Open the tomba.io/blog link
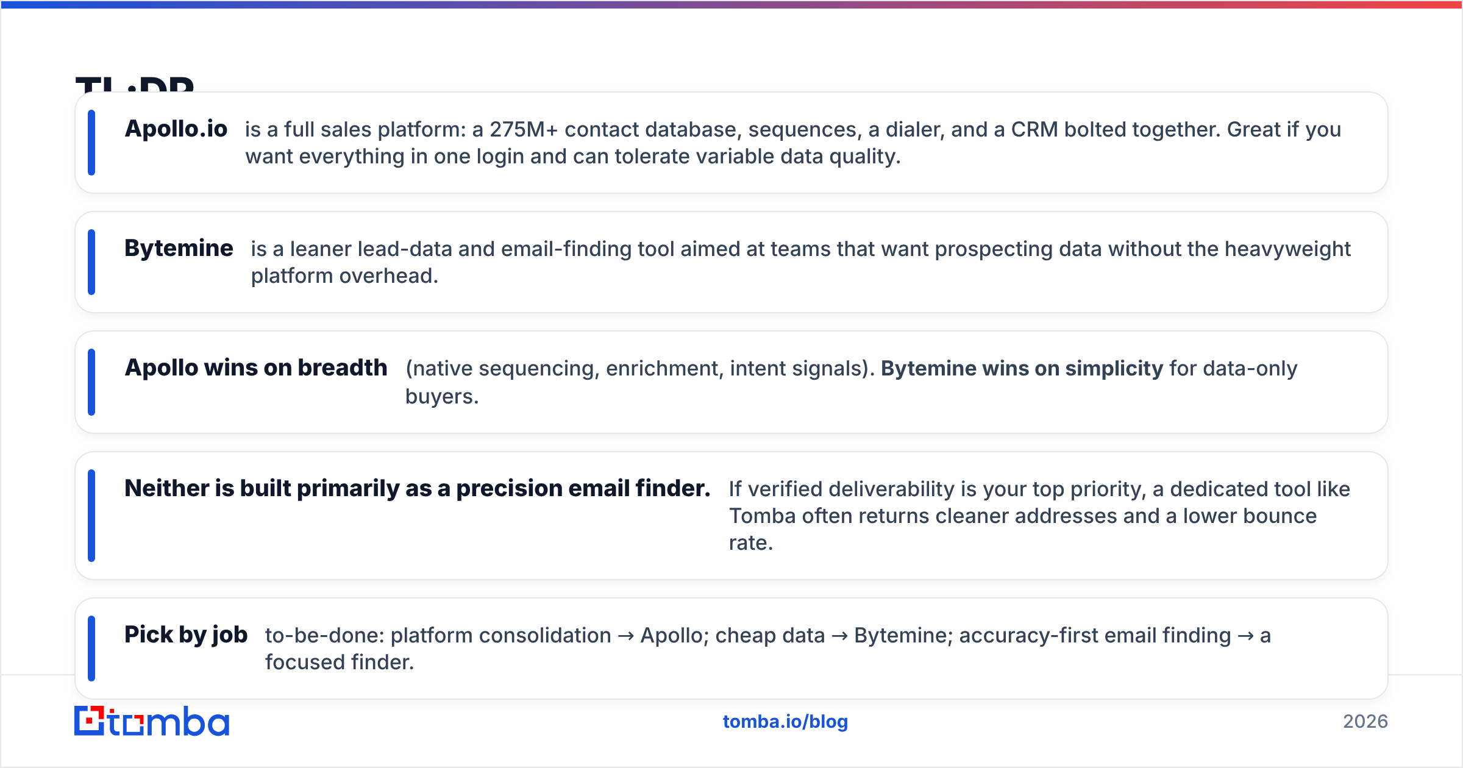Screen dimensions: 1463x768 [x=785, y=722]
